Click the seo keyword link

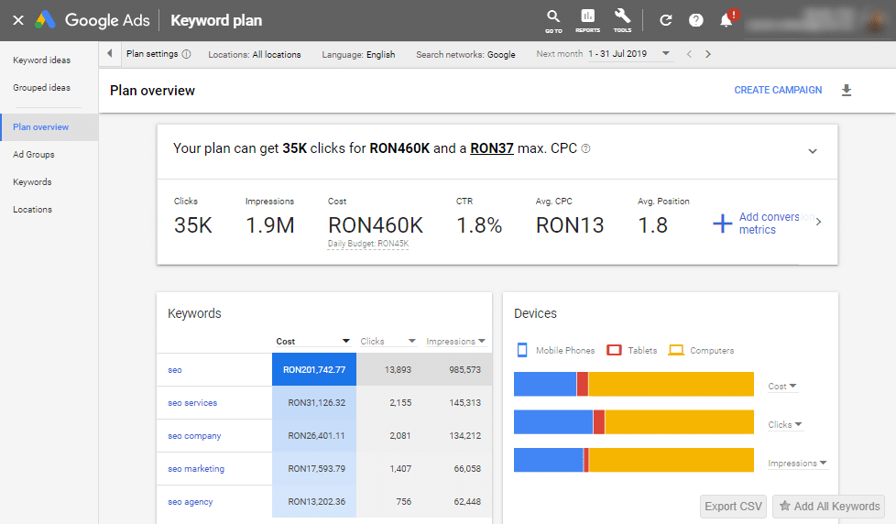(175, 370)
